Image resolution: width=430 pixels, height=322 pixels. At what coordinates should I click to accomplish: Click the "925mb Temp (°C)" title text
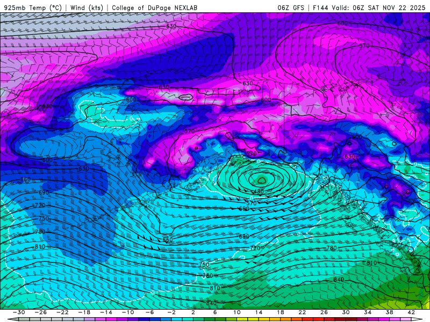click(x=33, y=8)
